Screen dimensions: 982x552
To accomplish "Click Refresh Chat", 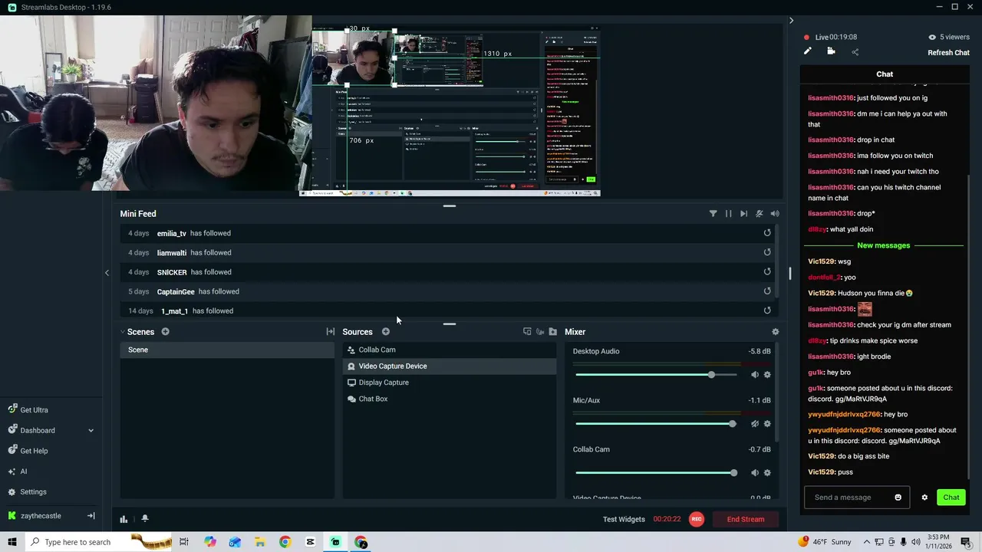I will click(948, 53).
